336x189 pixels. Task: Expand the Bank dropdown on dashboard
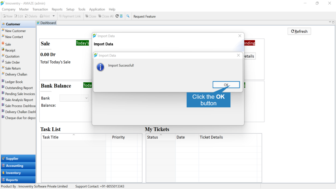click(74, 98)
